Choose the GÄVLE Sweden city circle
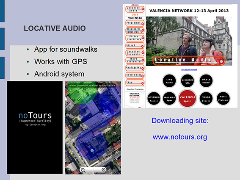 pyautogui.click(x=206, y=81)
